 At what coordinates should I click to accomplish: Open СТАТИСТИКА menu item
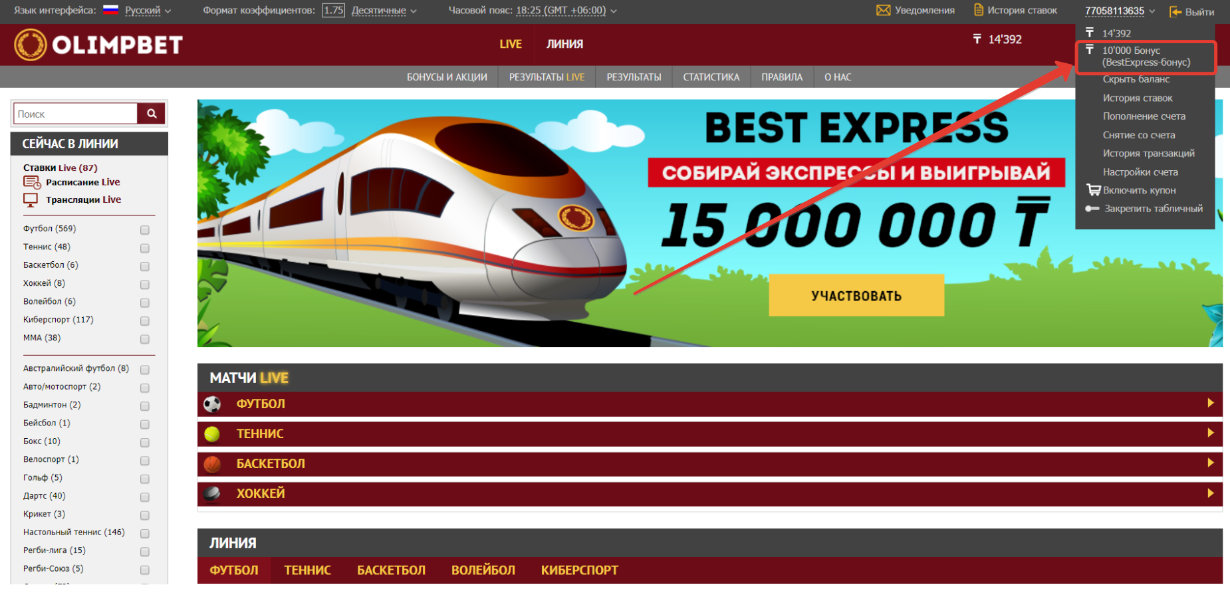point(711,77)
